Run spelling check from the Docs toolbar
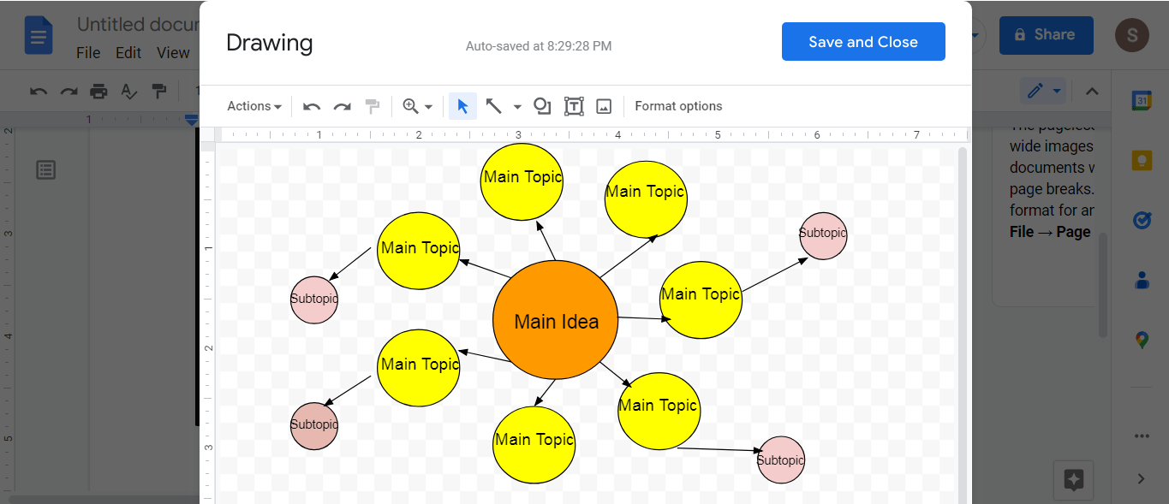This screenshot has height=504, width=1169. click(x=128, y=91)
